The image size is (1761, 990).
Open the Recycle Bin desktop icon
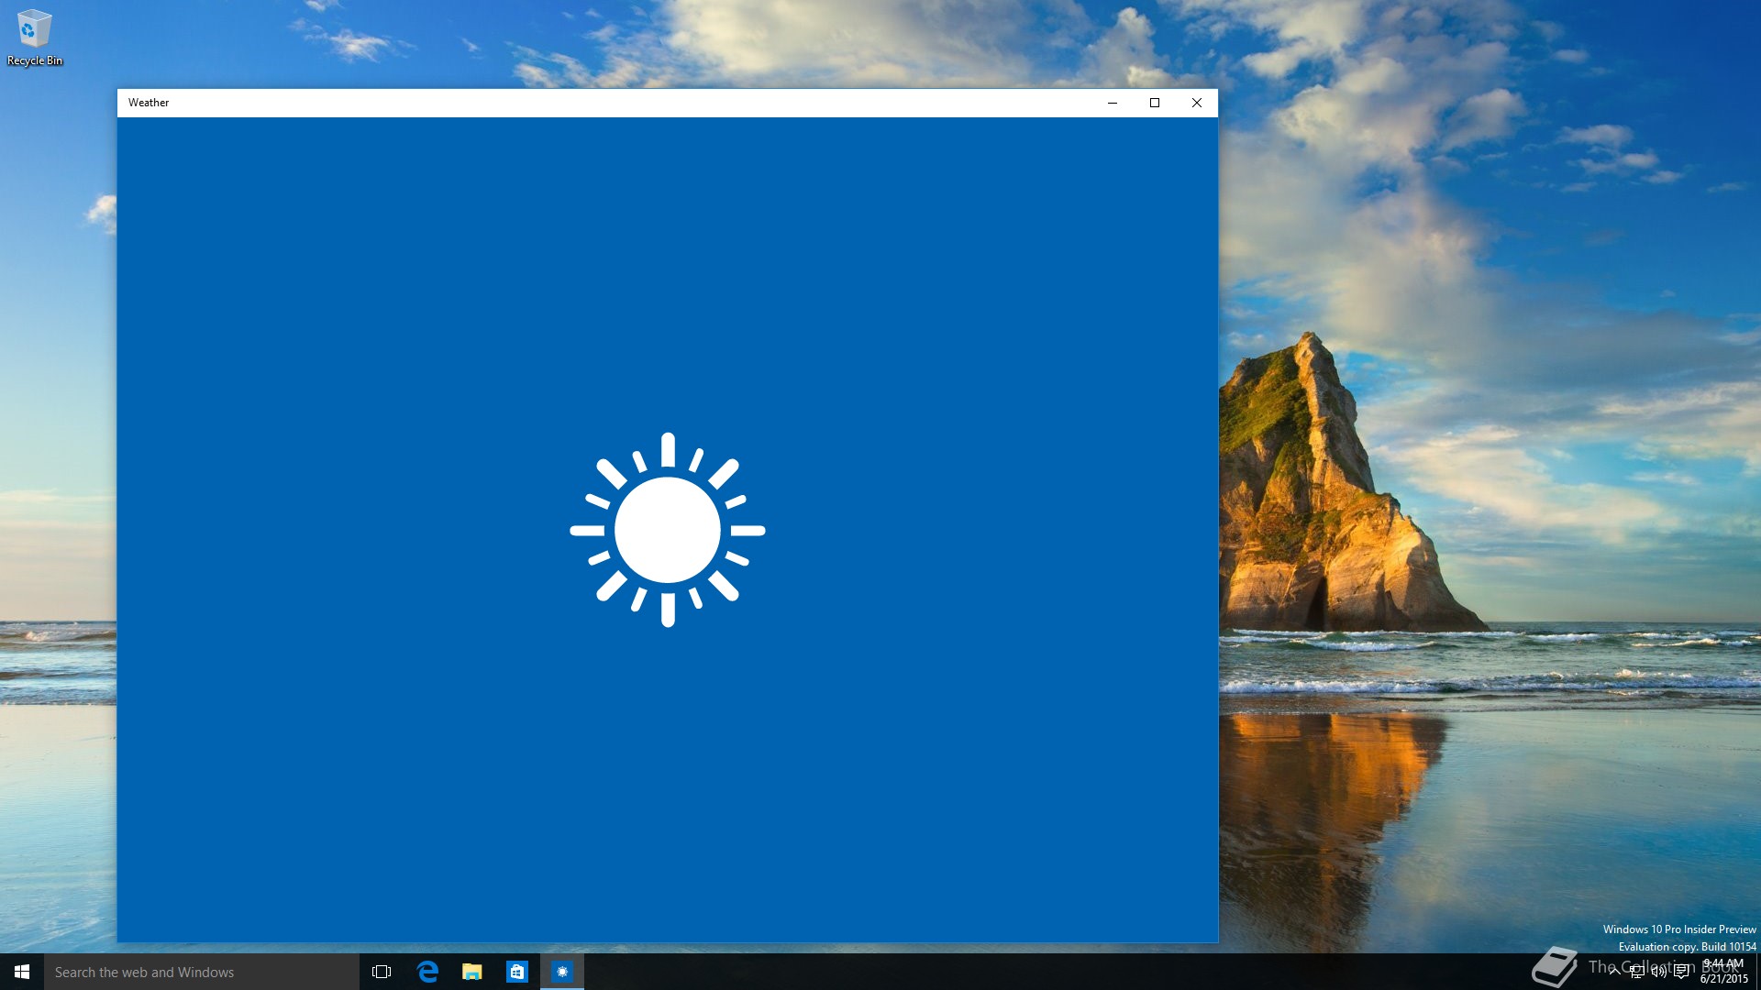click(x=34, y=38)
